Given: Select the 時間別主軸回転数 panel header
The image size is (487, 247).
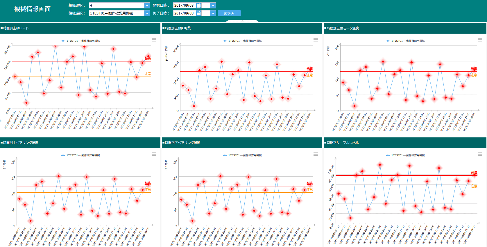Looking at the screenshot, I should pyautogui.click(x=242, y=28).
